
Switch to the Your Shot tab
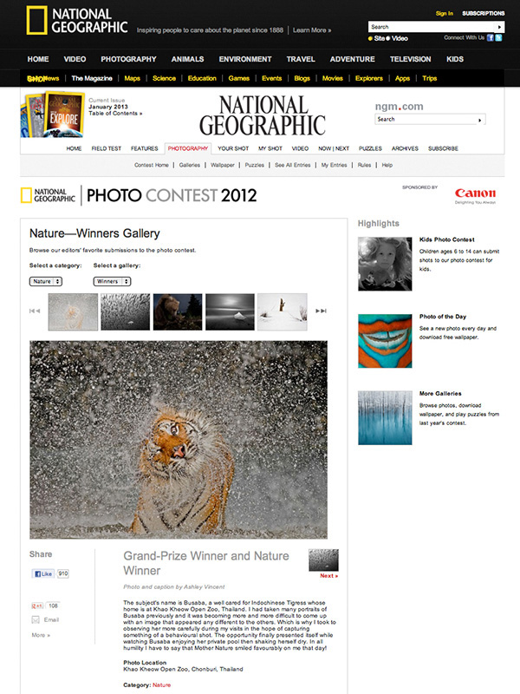233,148
